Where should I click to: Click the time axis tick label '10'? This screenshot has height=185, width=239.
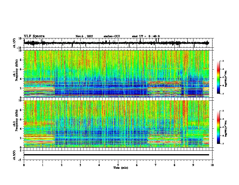click(x=212, y=165)
